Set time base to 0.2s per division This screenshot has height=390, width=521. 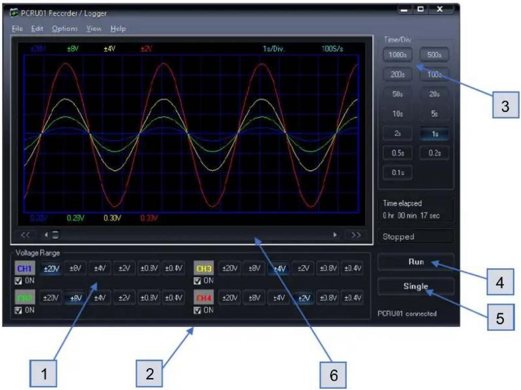click(x=434, y=153)
